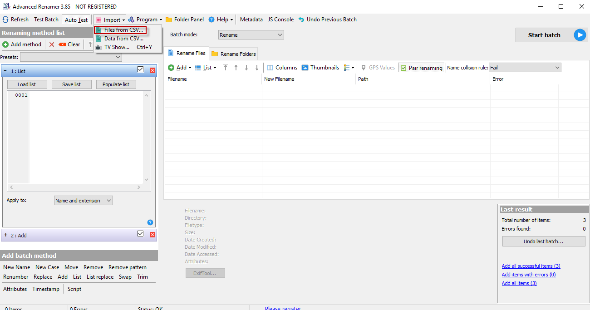
Task: Click move item down arrow
Action: [x=246, y=68]
